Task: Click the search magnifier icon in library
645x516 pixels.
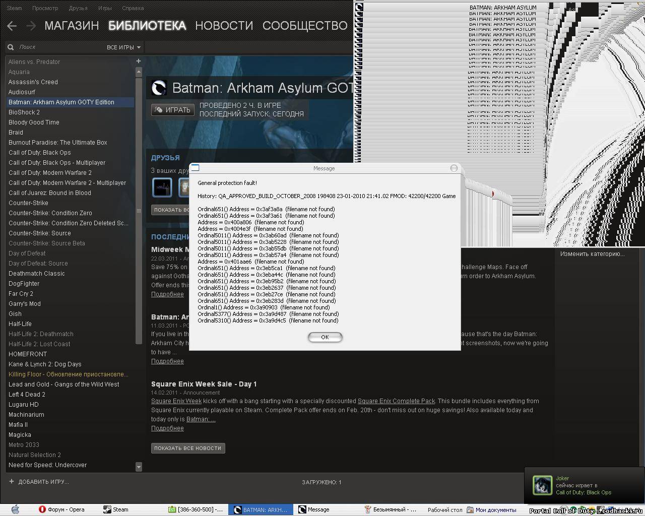Action: click(x=11, y=47)
